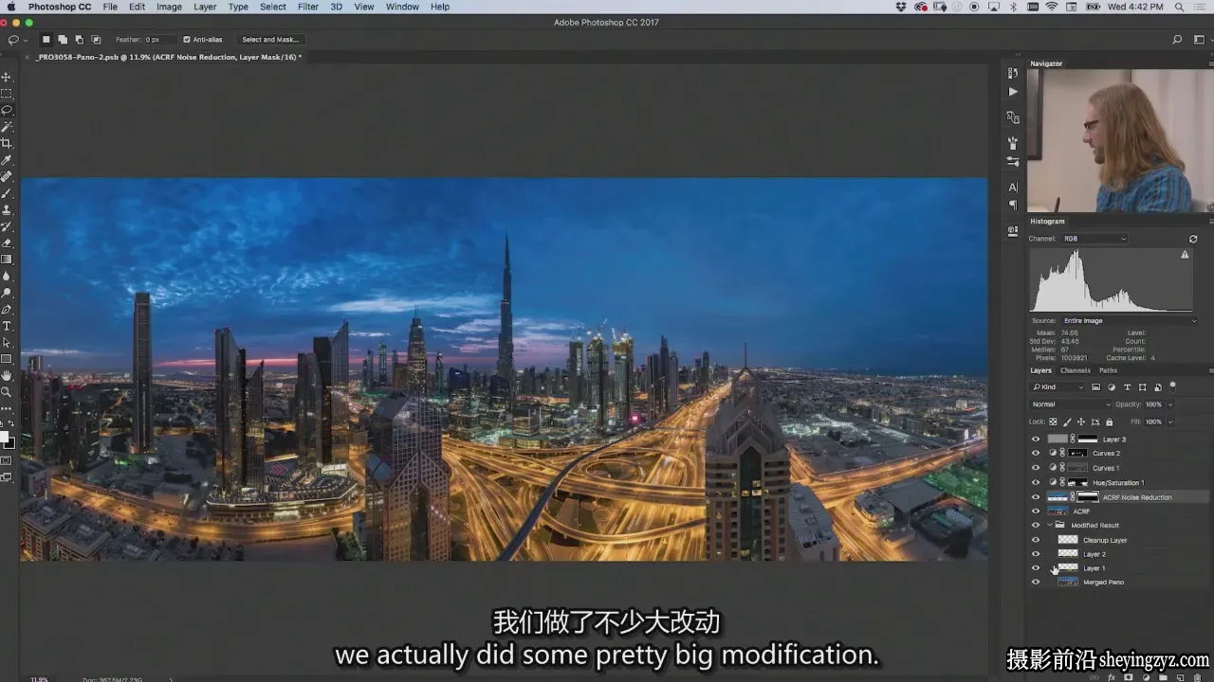
Task: Select the History Brush tool
Action: click(x=7, y=226)
